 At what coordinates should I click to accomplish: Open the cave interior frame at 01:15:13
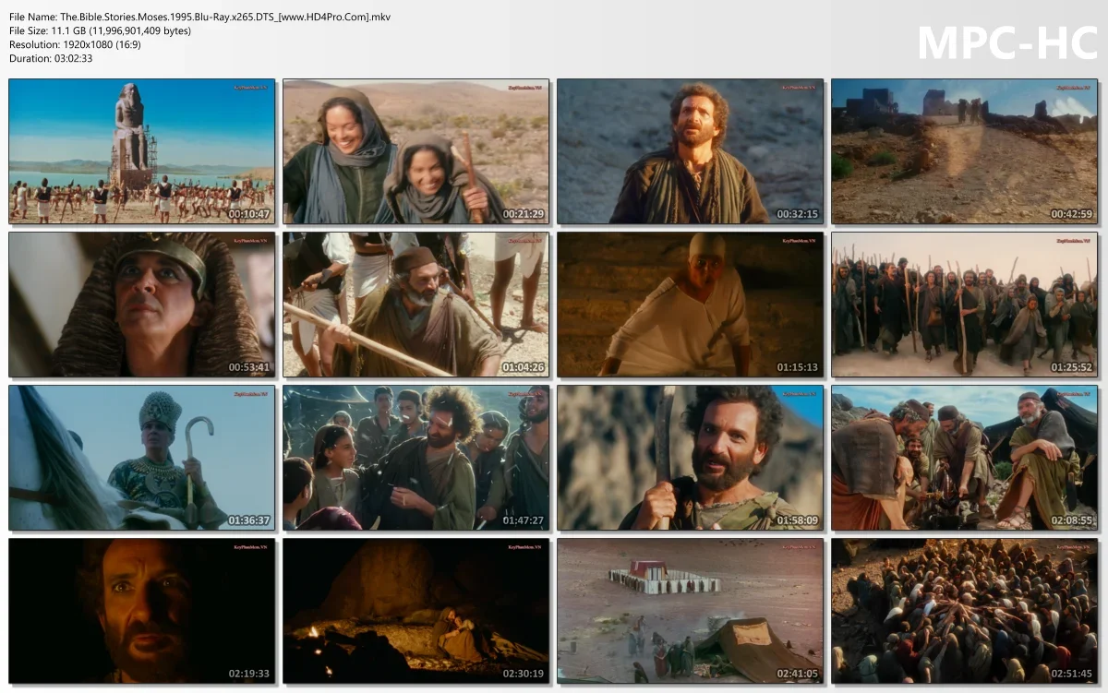(x=689, y=305)
